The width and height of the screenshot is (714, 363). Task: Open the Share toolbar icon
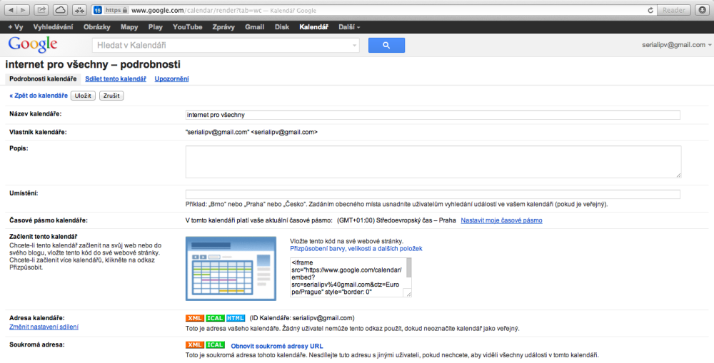(41, 9)
